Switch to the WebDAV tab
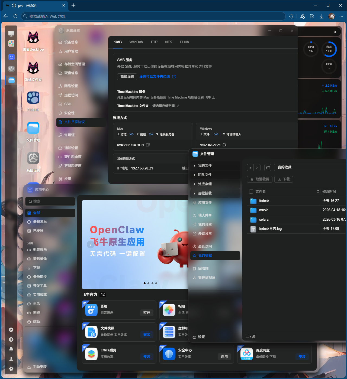 [x=136, y=42]
